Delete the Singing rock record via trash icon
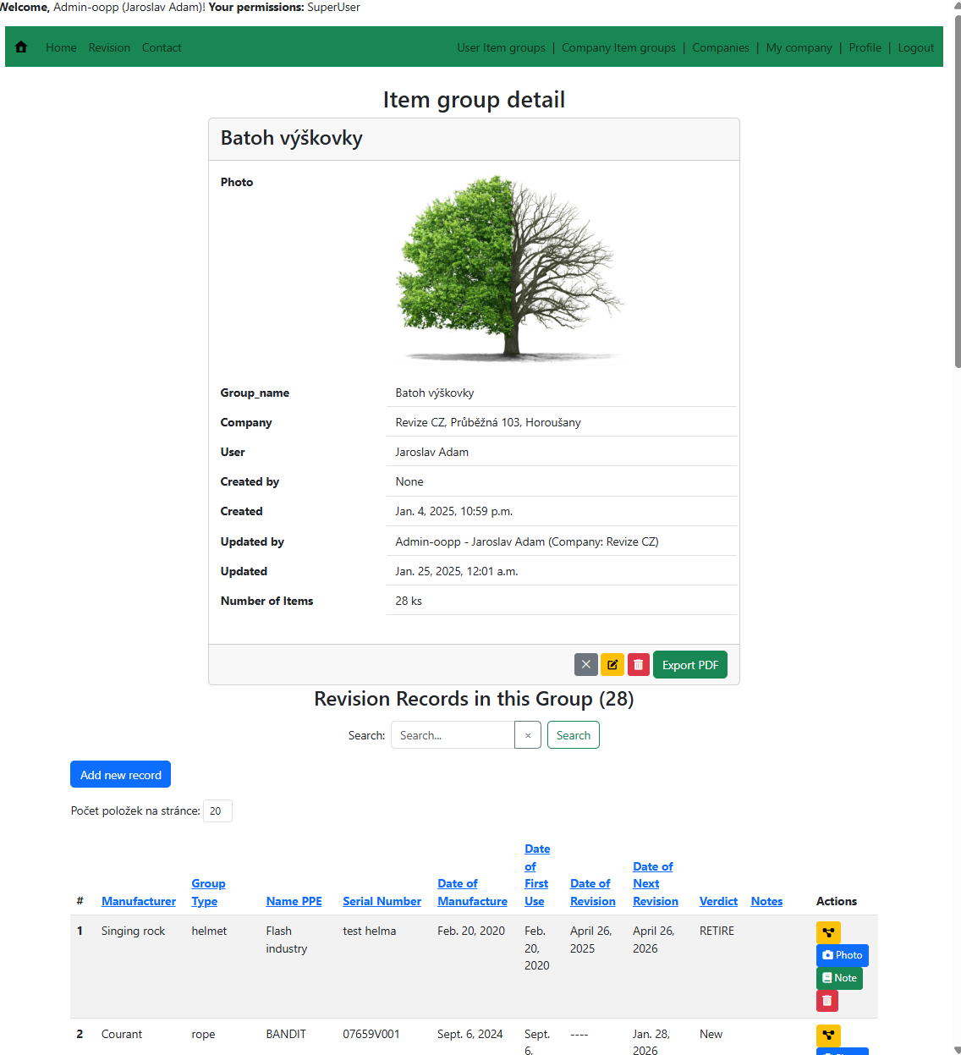Viewport: 961px width, 1055px height. (x=826, y=1001)
